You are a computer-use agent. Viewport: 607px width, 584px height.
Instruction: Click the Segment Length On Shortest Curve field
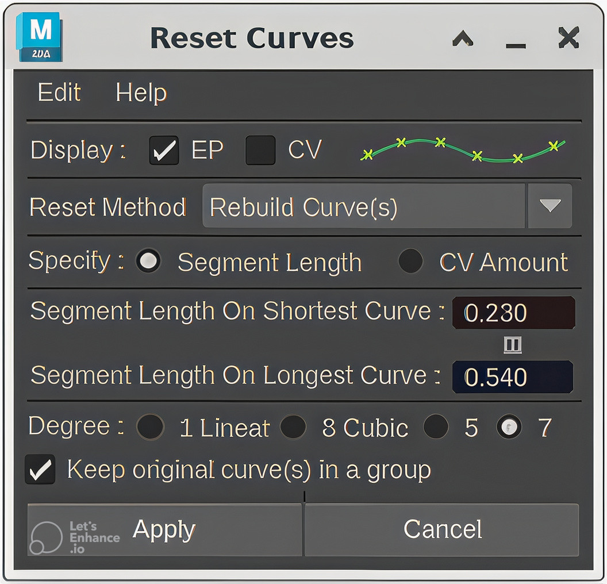(513, 313)
